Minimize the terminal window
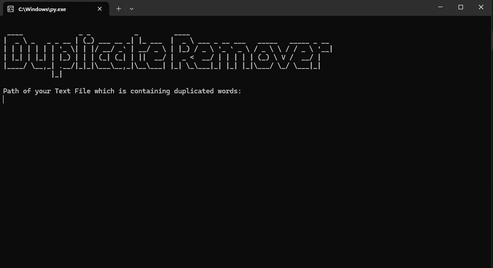Image resolution: width=493 pixels, height=268 pixels. (x=440, y=7)
